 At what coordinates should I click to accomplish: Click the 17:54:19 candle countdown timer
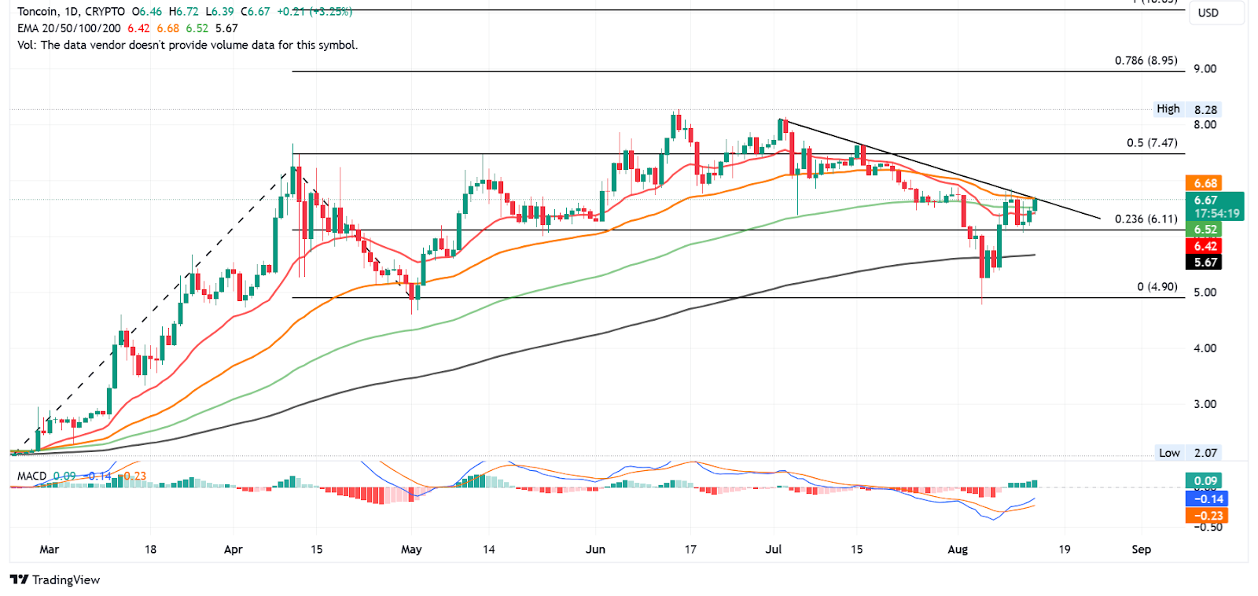click(x=1216, y=213)
